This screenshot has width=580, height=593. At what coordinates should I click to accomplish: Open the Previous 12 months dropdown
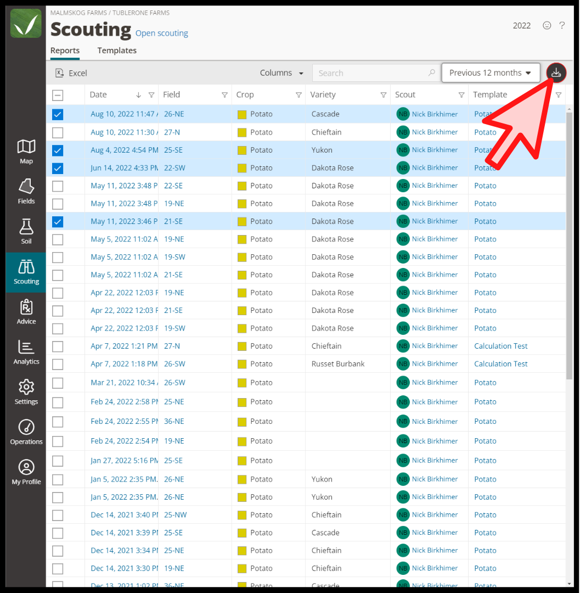(491, 72)
